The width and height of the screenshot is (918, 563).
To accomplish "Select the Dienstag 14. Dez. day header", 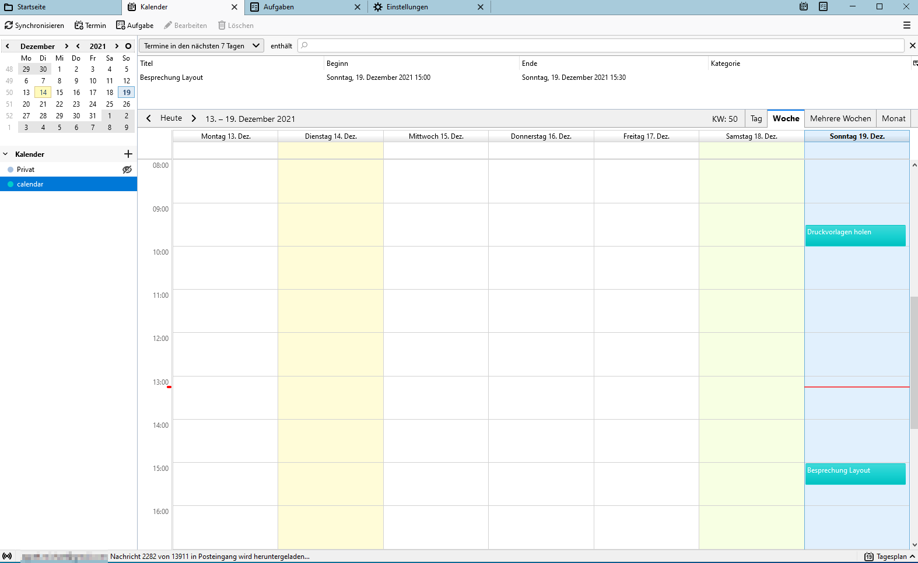I will 331,136.
